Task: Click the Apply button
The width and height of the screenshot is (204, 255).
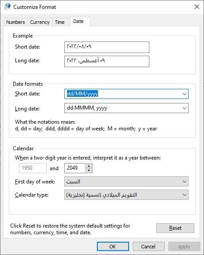Action: (184, 246)
